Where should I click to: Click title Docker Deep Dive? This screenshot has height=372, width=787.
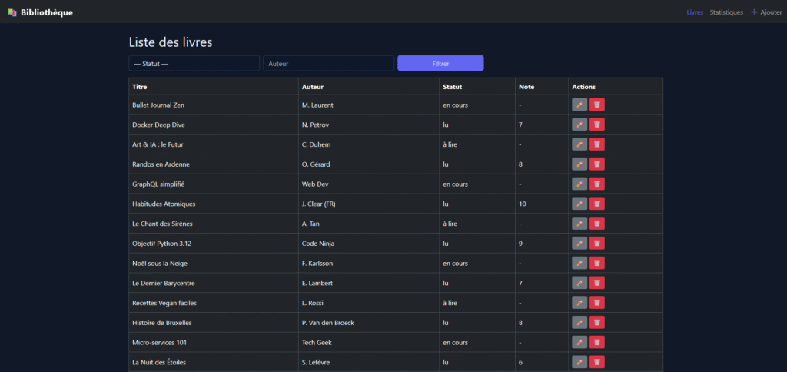point(158,125)
